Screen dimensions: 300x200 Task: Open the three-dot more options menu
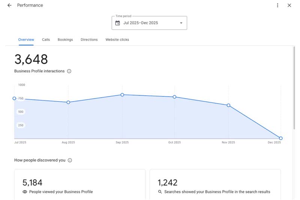(x=277, y=5)
